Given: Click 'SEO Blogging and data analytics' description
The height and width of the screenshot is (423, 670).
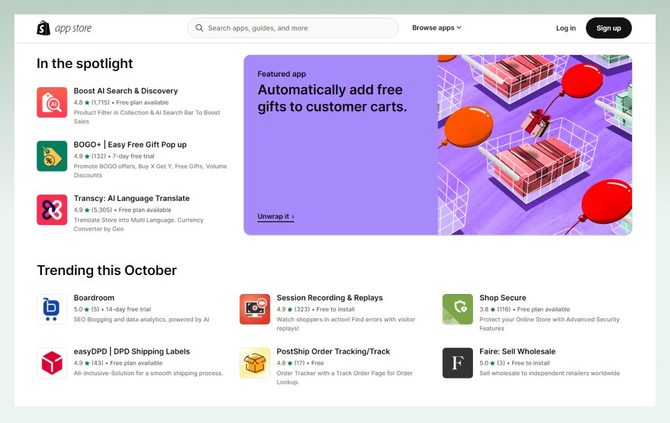Looking at the screenshot, I should tap(141, 320).
